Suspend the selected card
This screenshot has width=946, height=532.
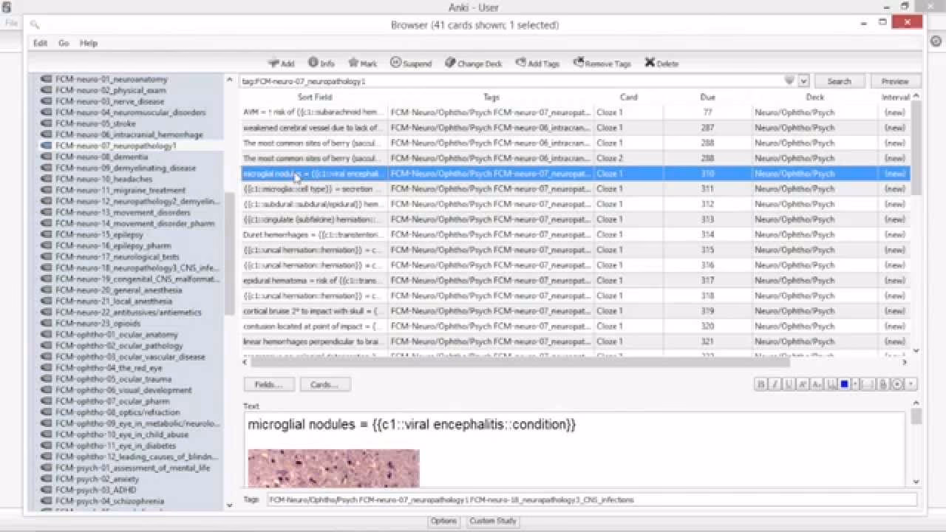tap(410, 64)
